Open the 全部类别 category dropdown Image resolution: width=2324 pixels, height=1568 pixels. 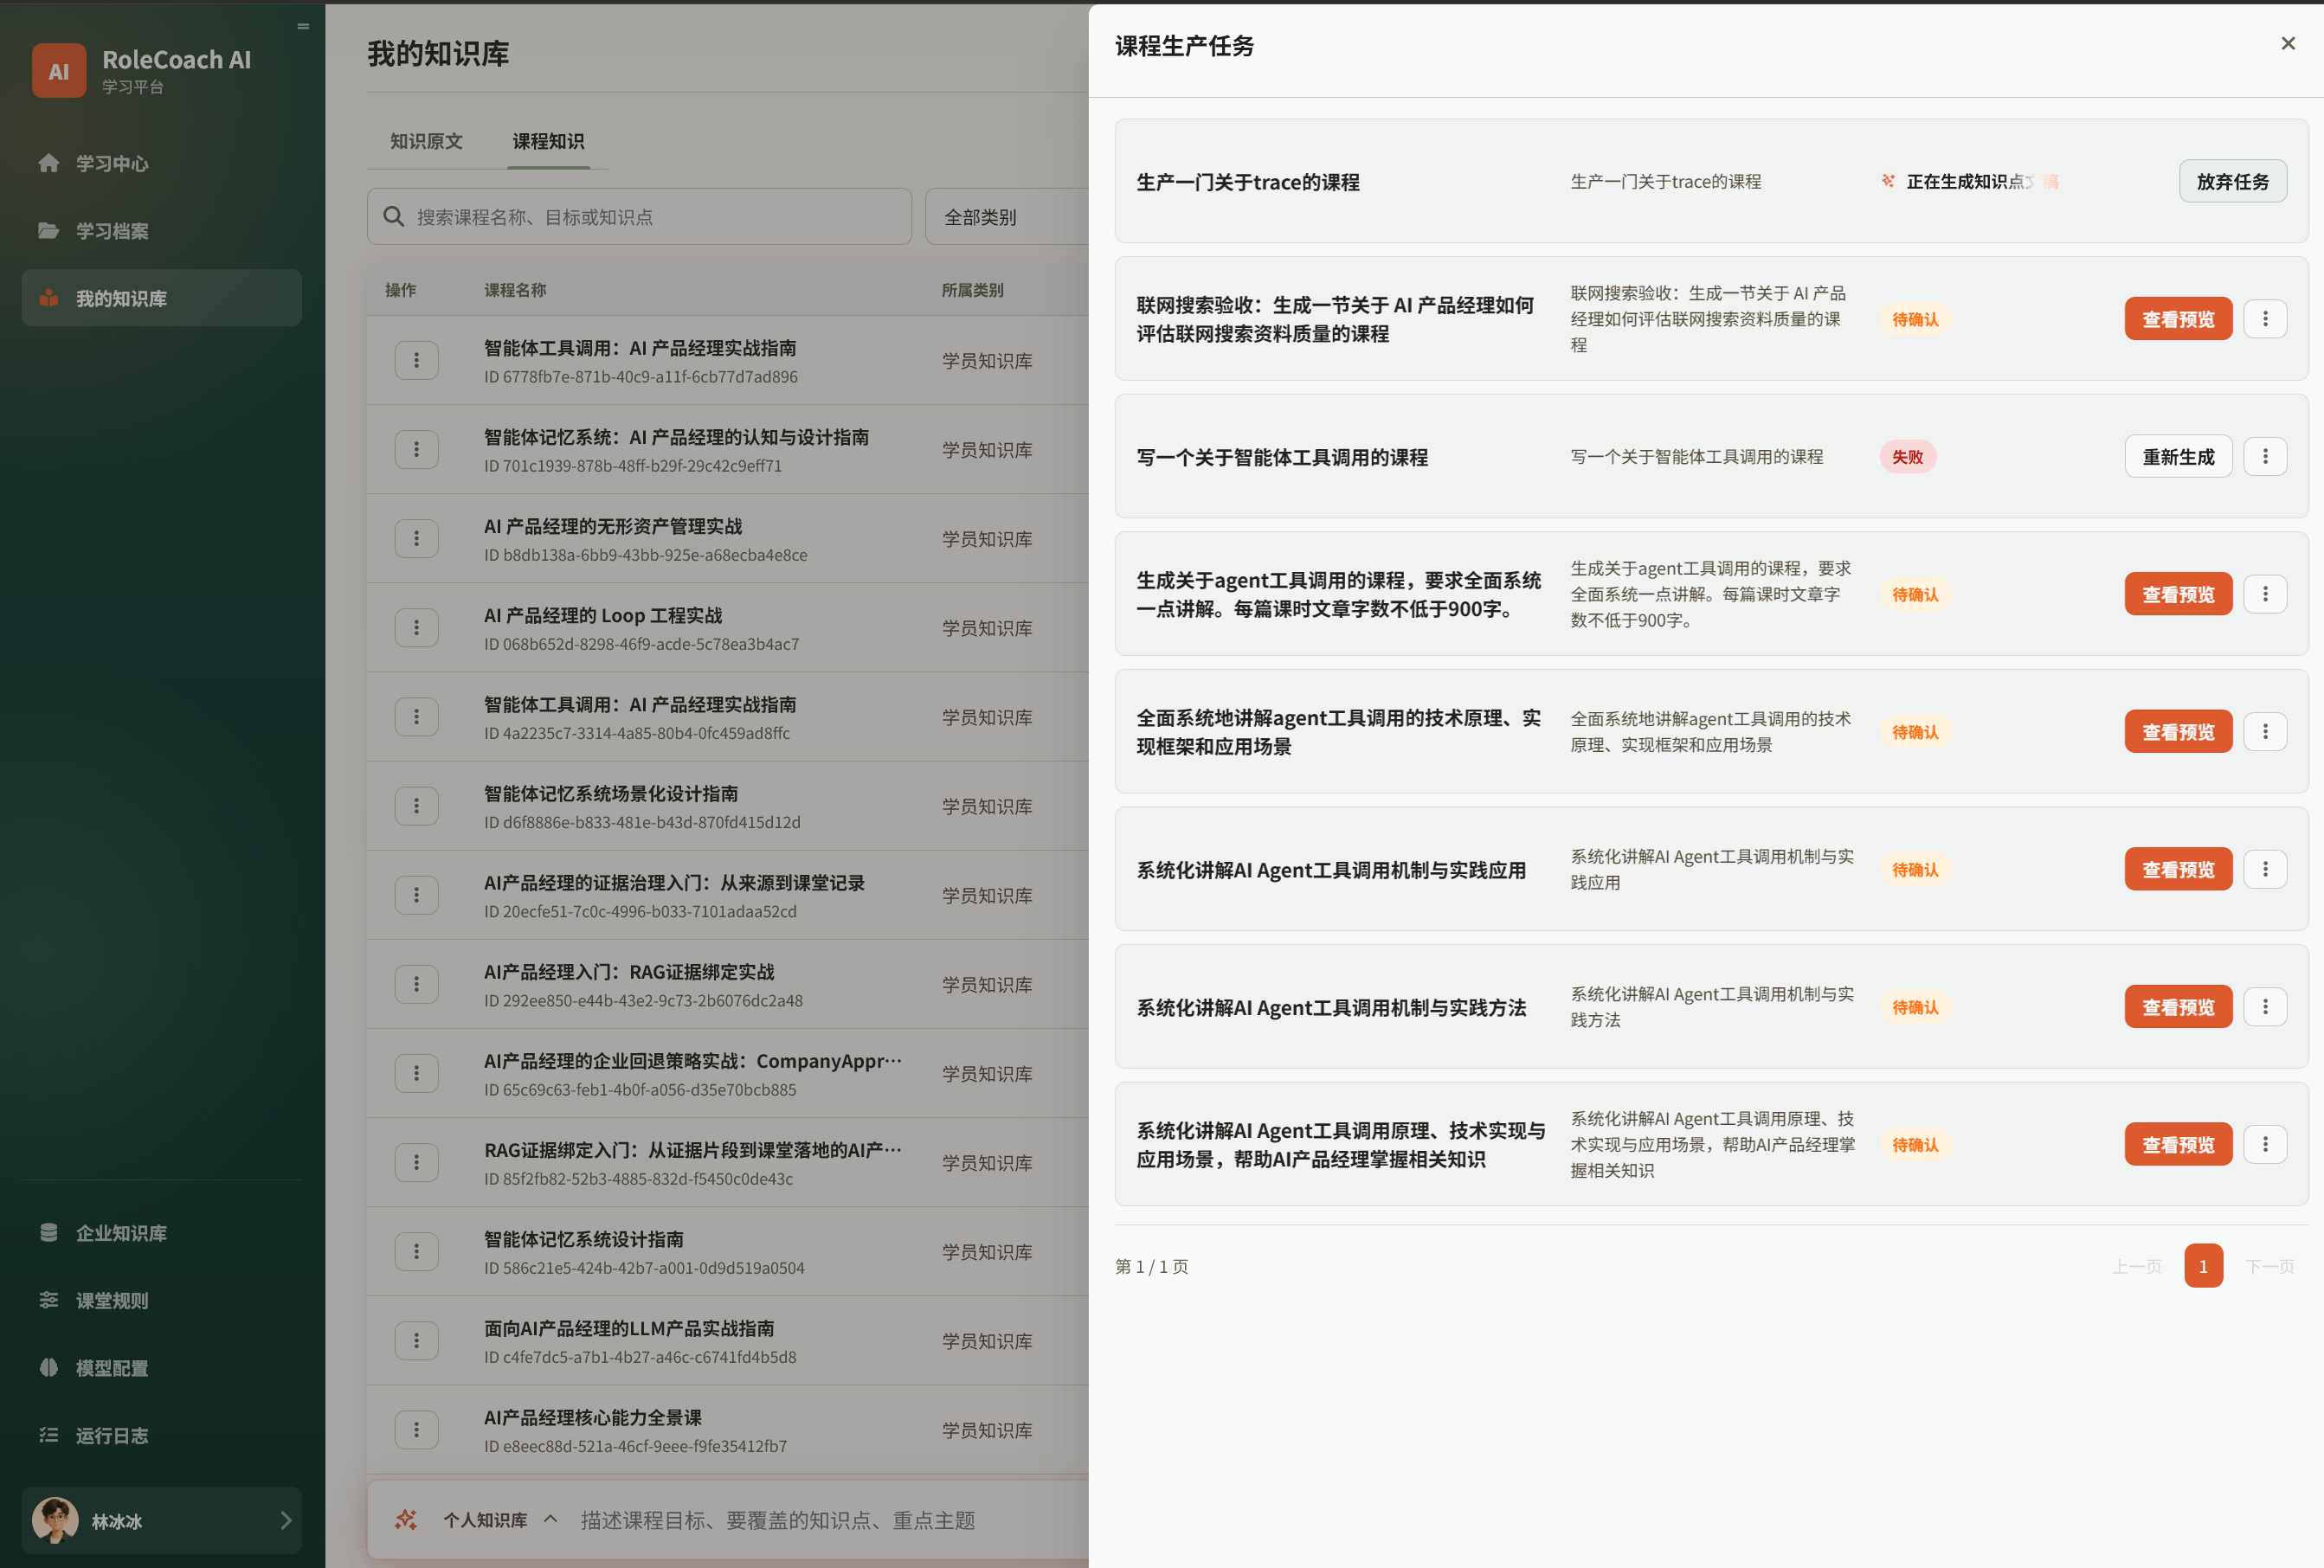pos(1006,217)
